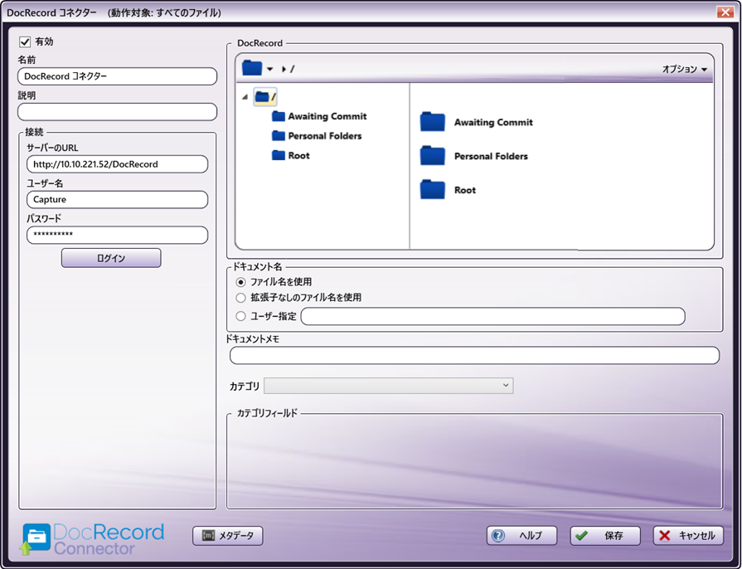This screenshot has height=569, width=742.
Task: Click the large Root folder icon
Action: click(433, 189)
